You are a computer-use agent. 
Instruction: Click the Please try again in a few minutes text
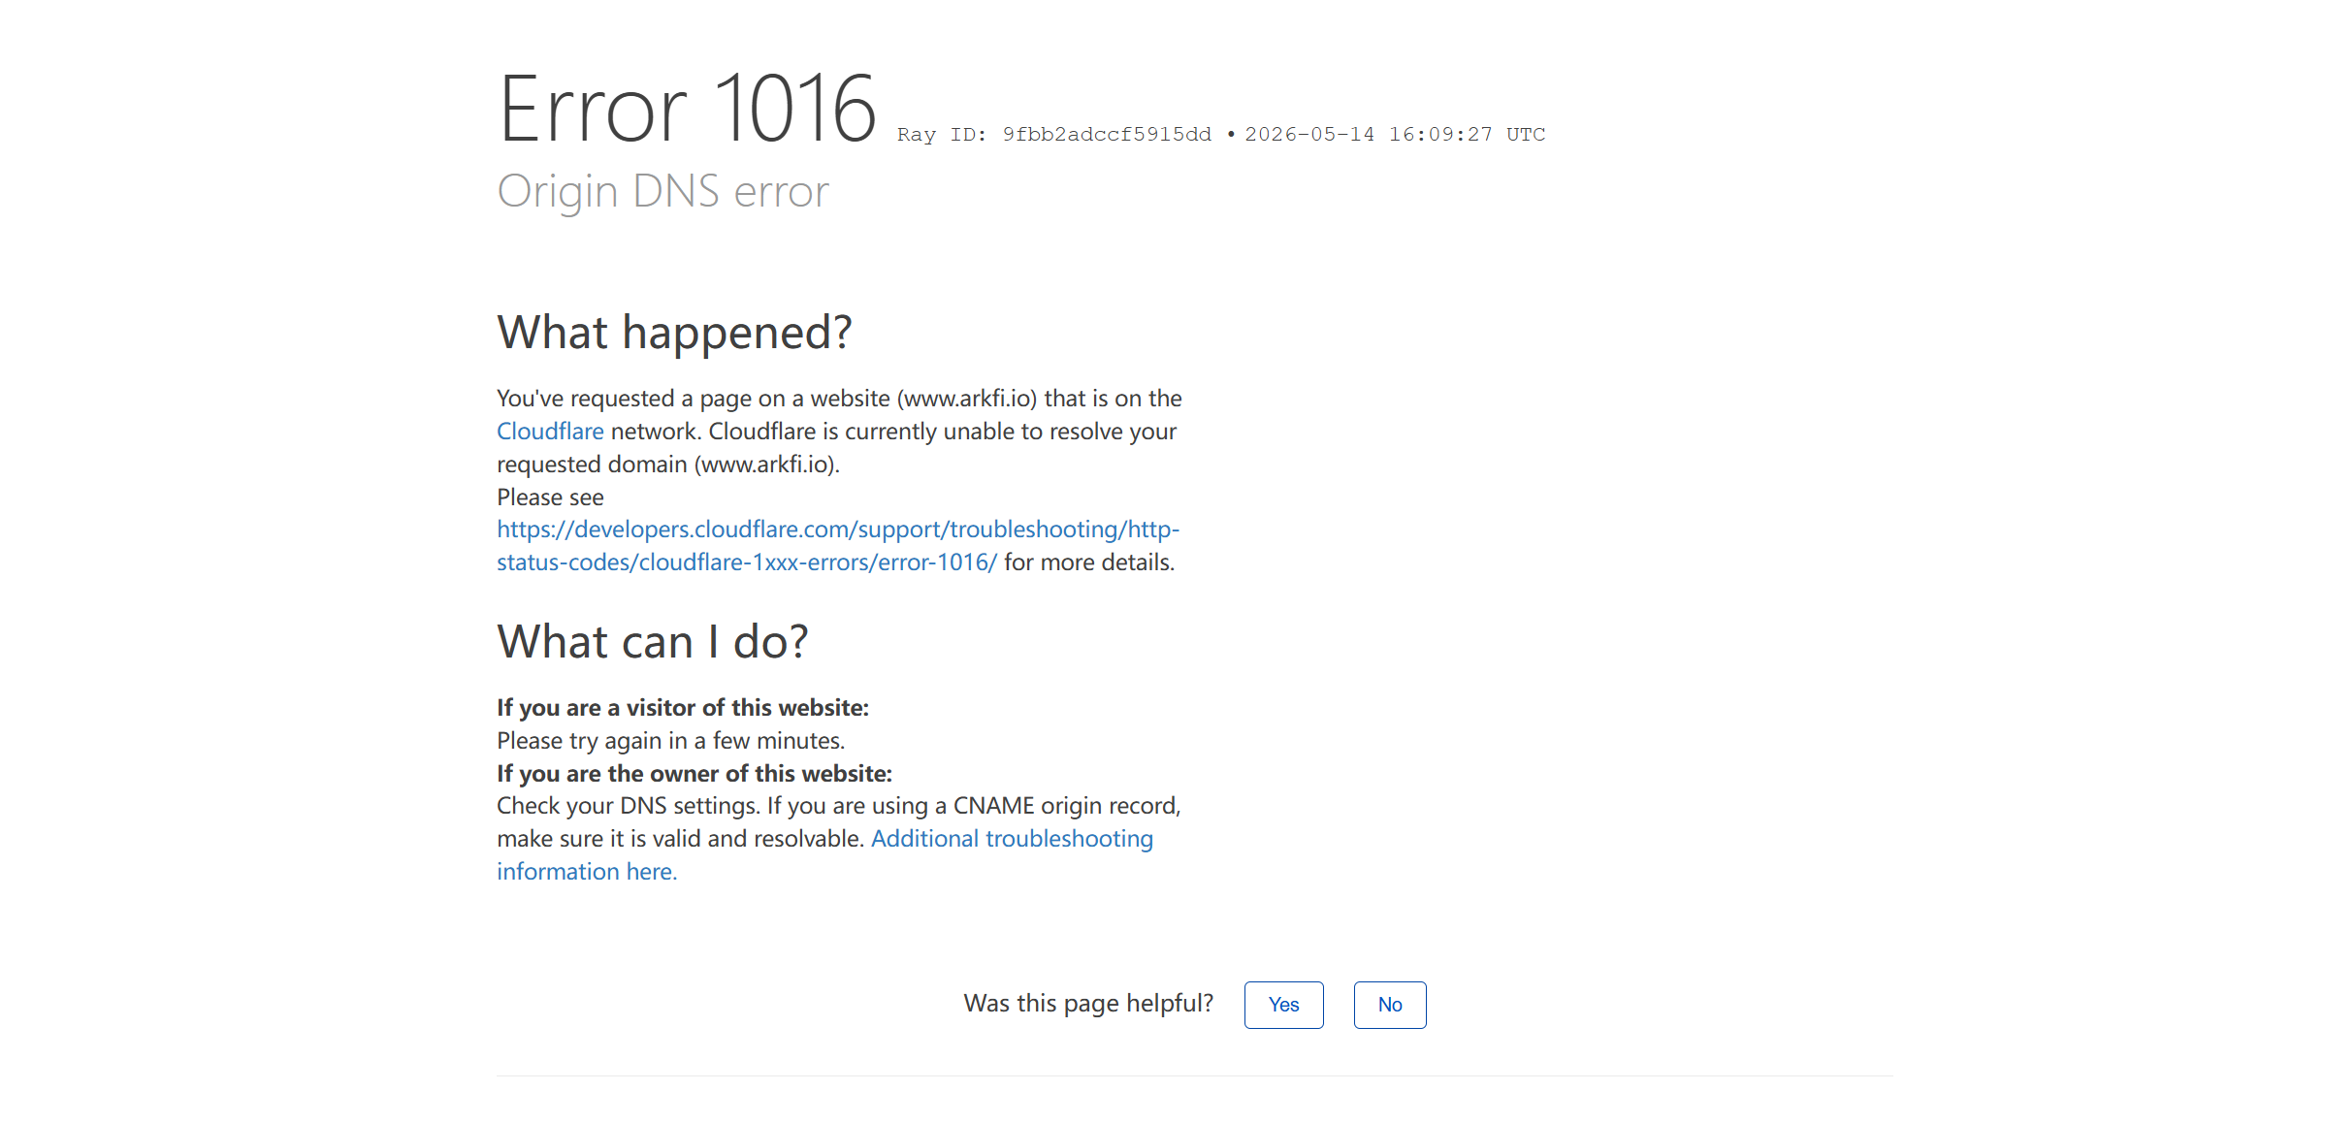[671, 741]
